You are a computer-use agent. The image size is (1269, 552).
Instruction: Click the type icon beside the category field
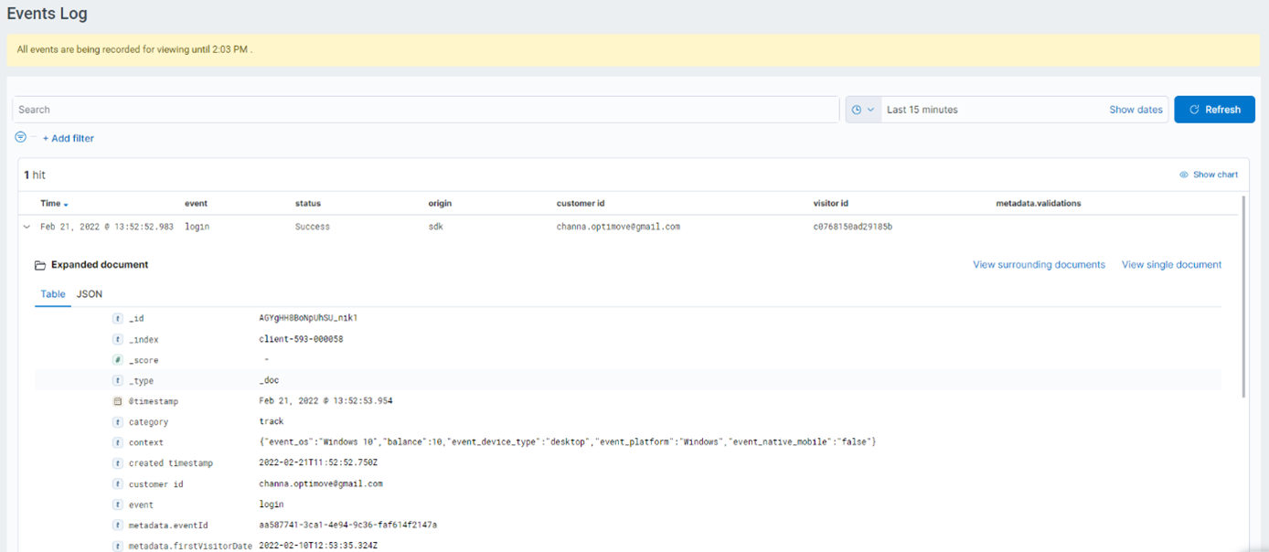coord(118,422)
